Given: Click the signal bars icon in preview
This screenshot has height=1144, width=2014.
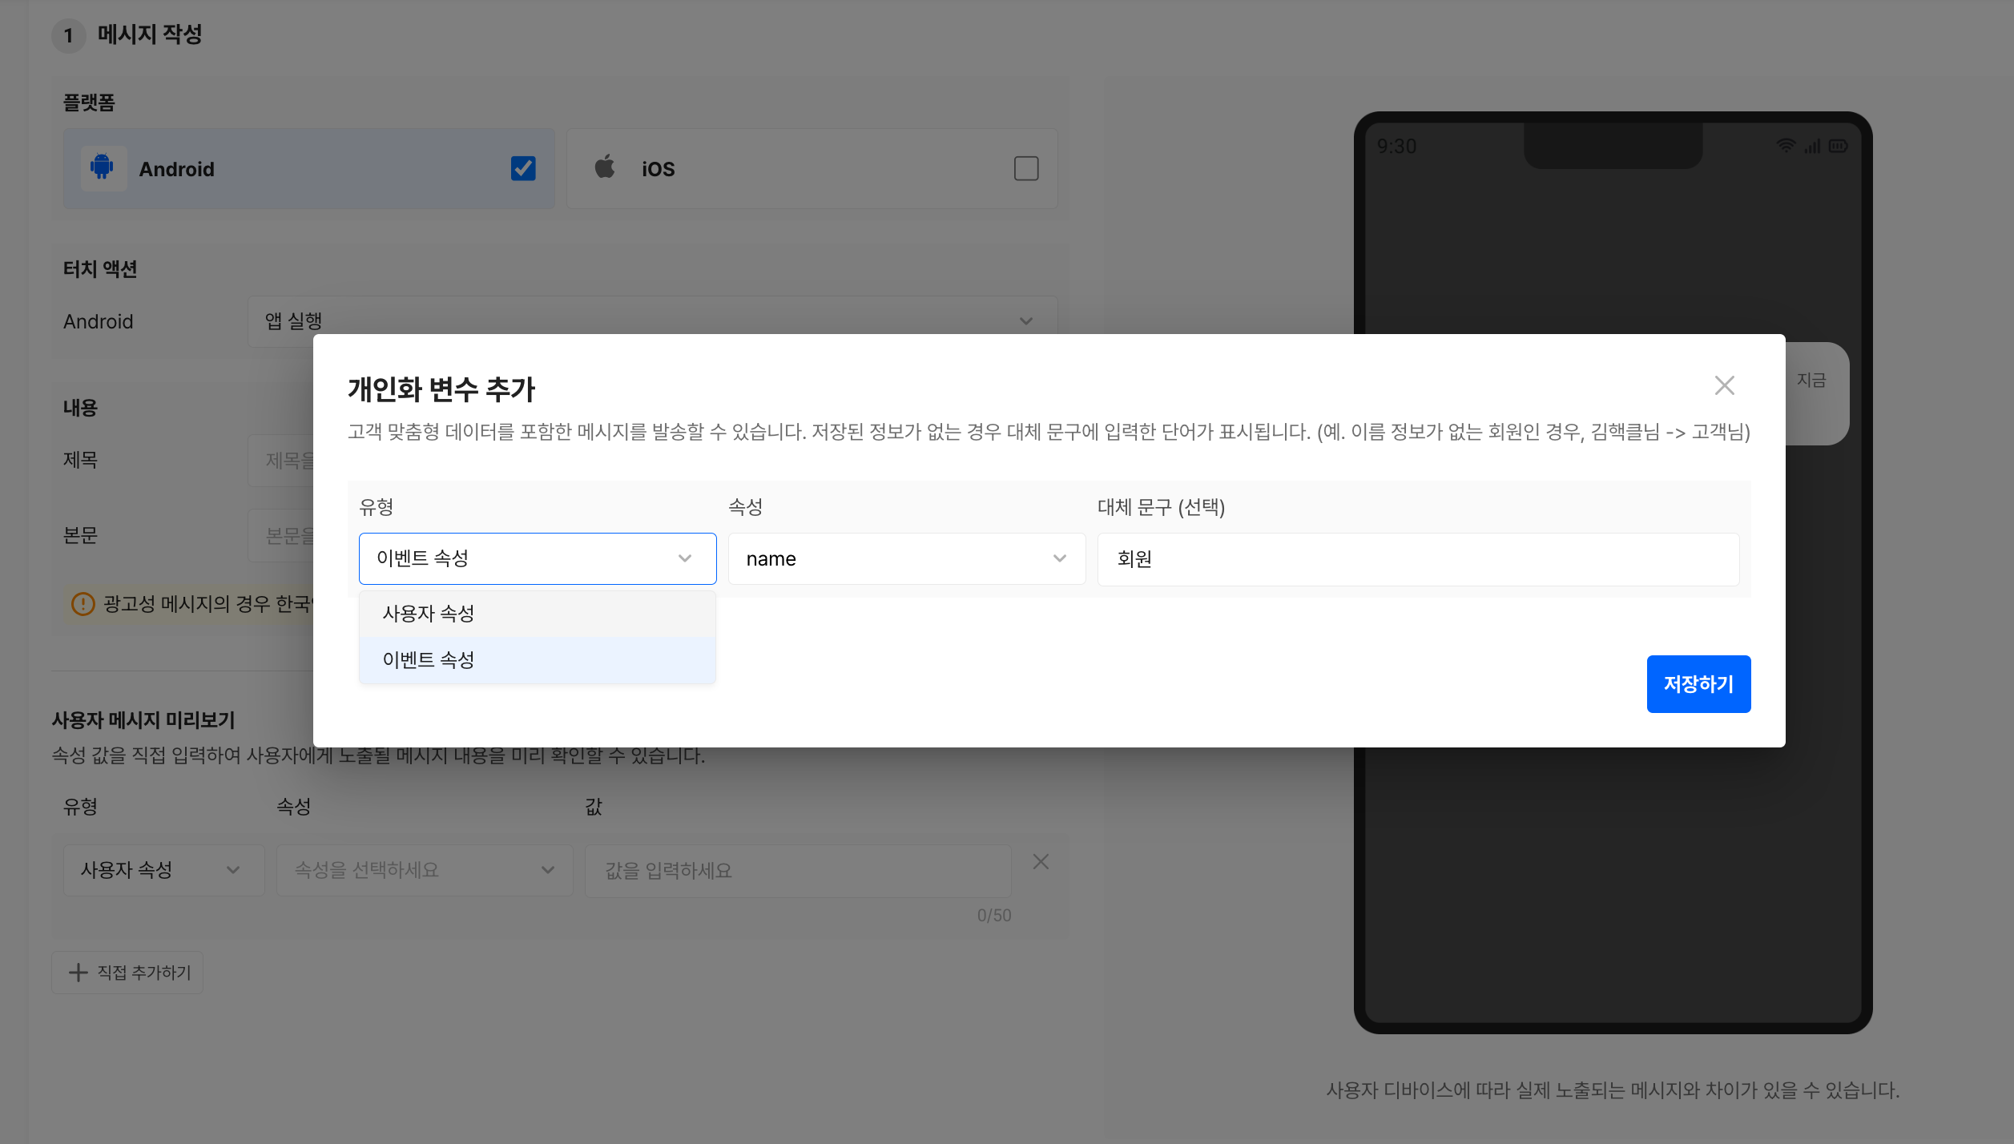Looking at the screenshot, I should [1812, 146].
